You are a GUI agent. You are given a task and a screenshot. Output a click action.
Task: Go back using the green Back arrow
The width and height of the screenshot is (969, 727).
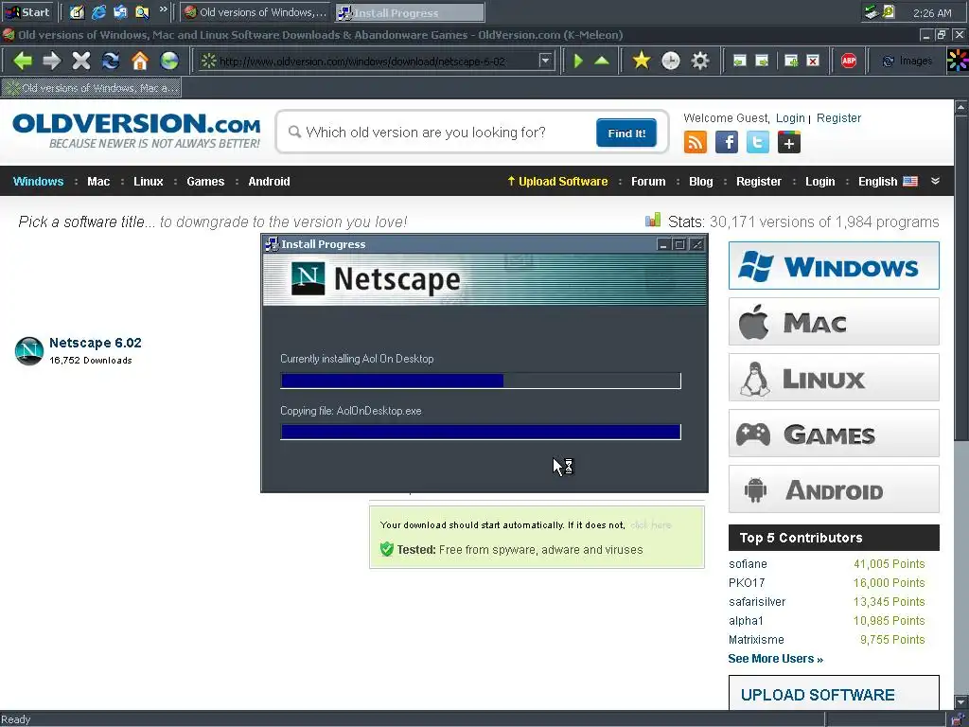[23, 61]
